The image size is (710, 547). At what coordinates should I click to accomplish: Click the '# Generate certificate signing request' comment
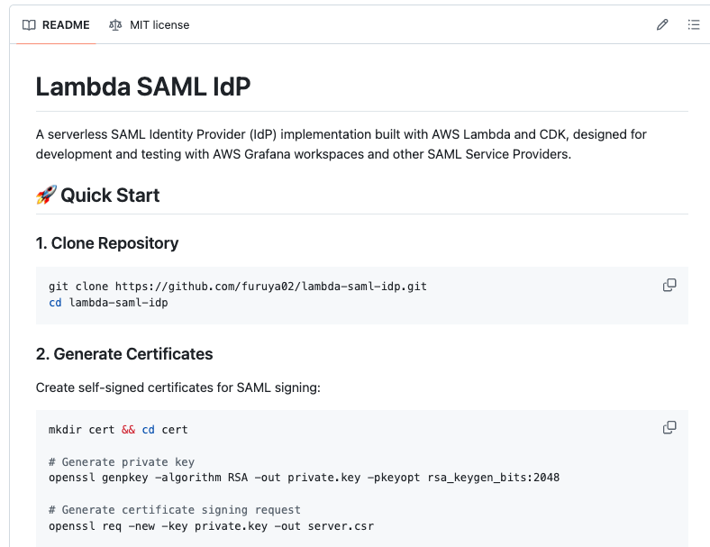click(174, 510)
